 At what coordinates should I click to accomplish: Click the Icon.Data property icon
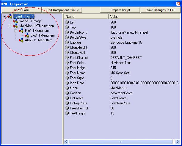point(67,83)
